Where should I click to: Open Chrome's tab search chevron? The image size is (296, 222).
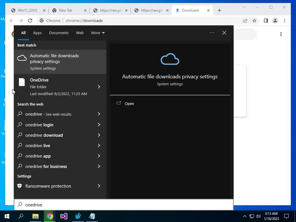click(244, 7)
